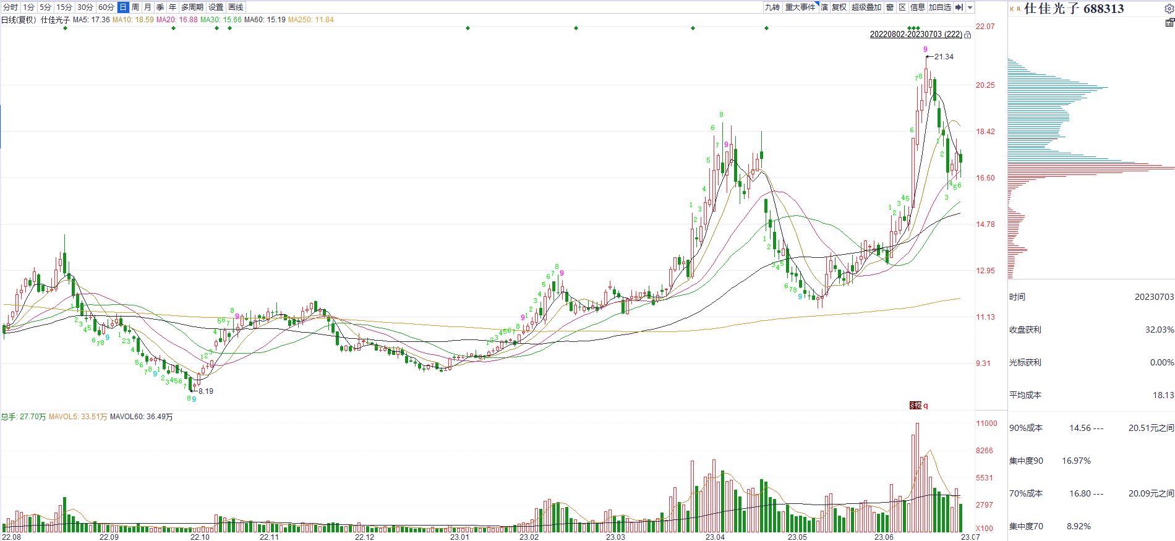The image size is (1175, 541).
Task: Click the MA60: 15.19 indicator label
Action: [265, 20]
